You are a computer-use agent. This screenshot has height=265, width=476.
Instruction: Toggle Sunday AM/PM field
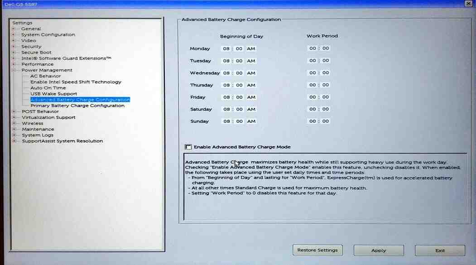(251, 121)
